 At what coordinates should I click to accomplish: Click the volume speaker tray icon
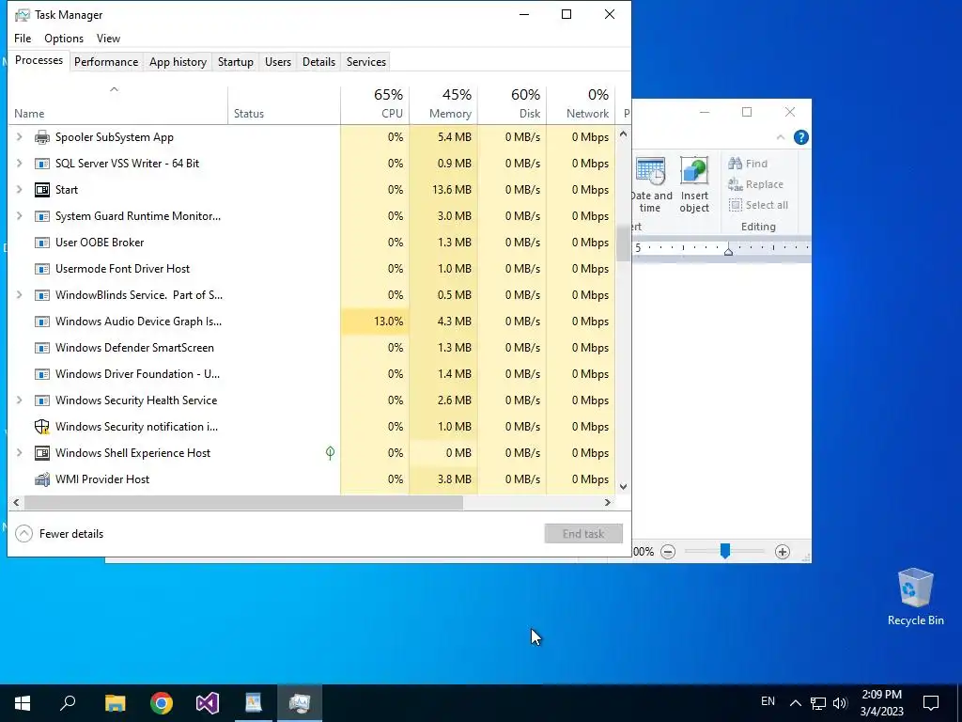point(840,703)
